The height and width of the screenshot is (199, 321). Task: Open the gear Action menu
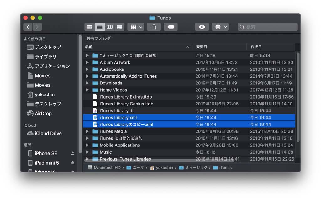(220, 27)
